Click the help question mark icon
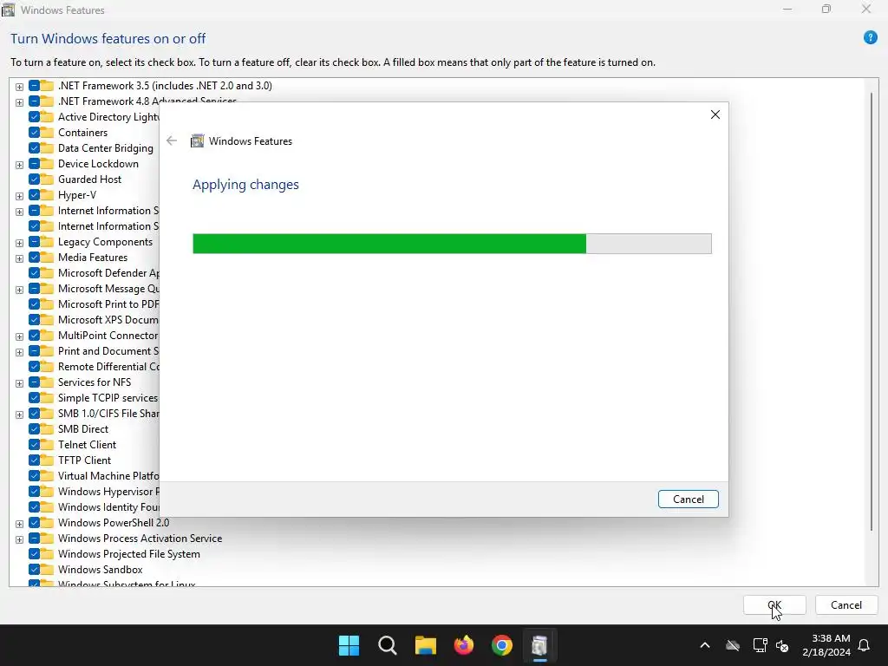 870,37
